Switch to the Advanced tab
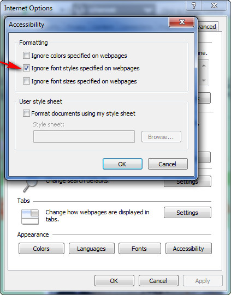This screenshot has height=295, width=231. pyautogui.click(x=207, y=27)
